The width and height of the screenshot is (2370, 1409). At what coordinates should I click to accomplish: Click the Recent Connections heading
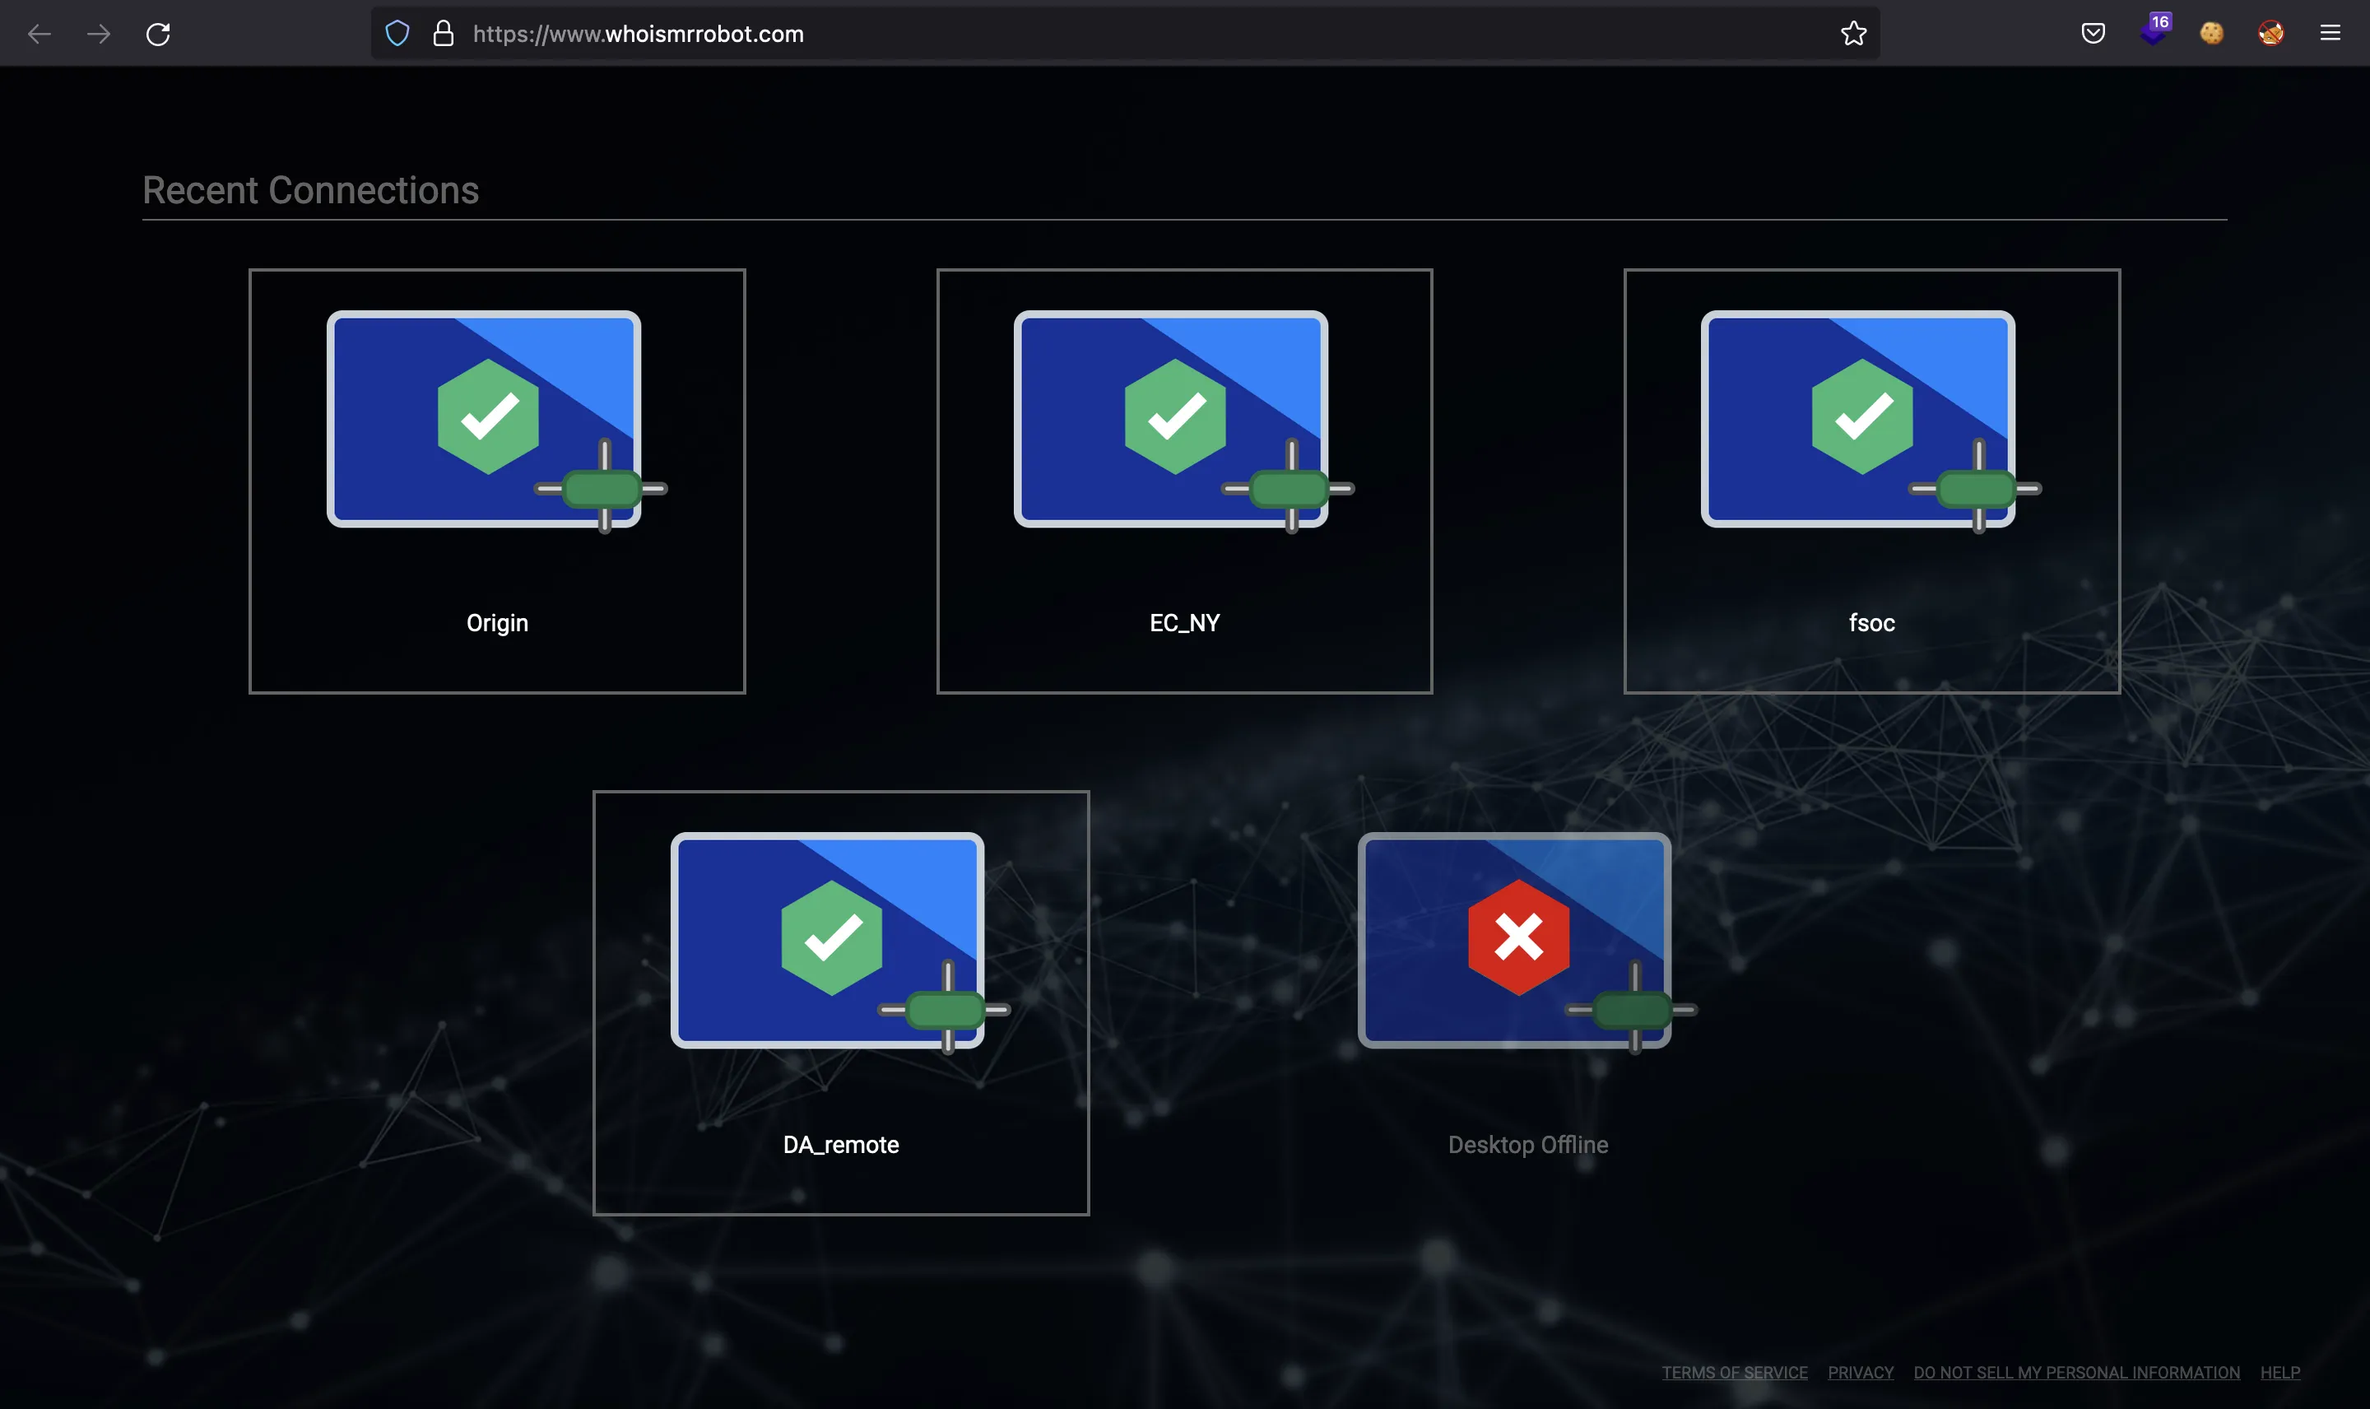click(x=310, y=190)
